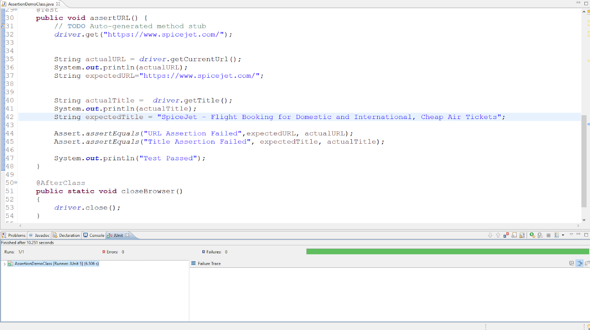Click the editor scroll down arrow

[x=584, y=220]
